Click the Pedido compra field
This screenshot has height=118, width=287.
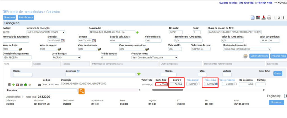pos(109,57)
